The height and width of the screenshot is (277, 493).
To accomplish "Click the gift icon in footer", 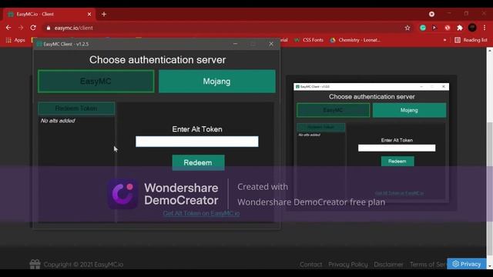I will click(x=35, y=264).
